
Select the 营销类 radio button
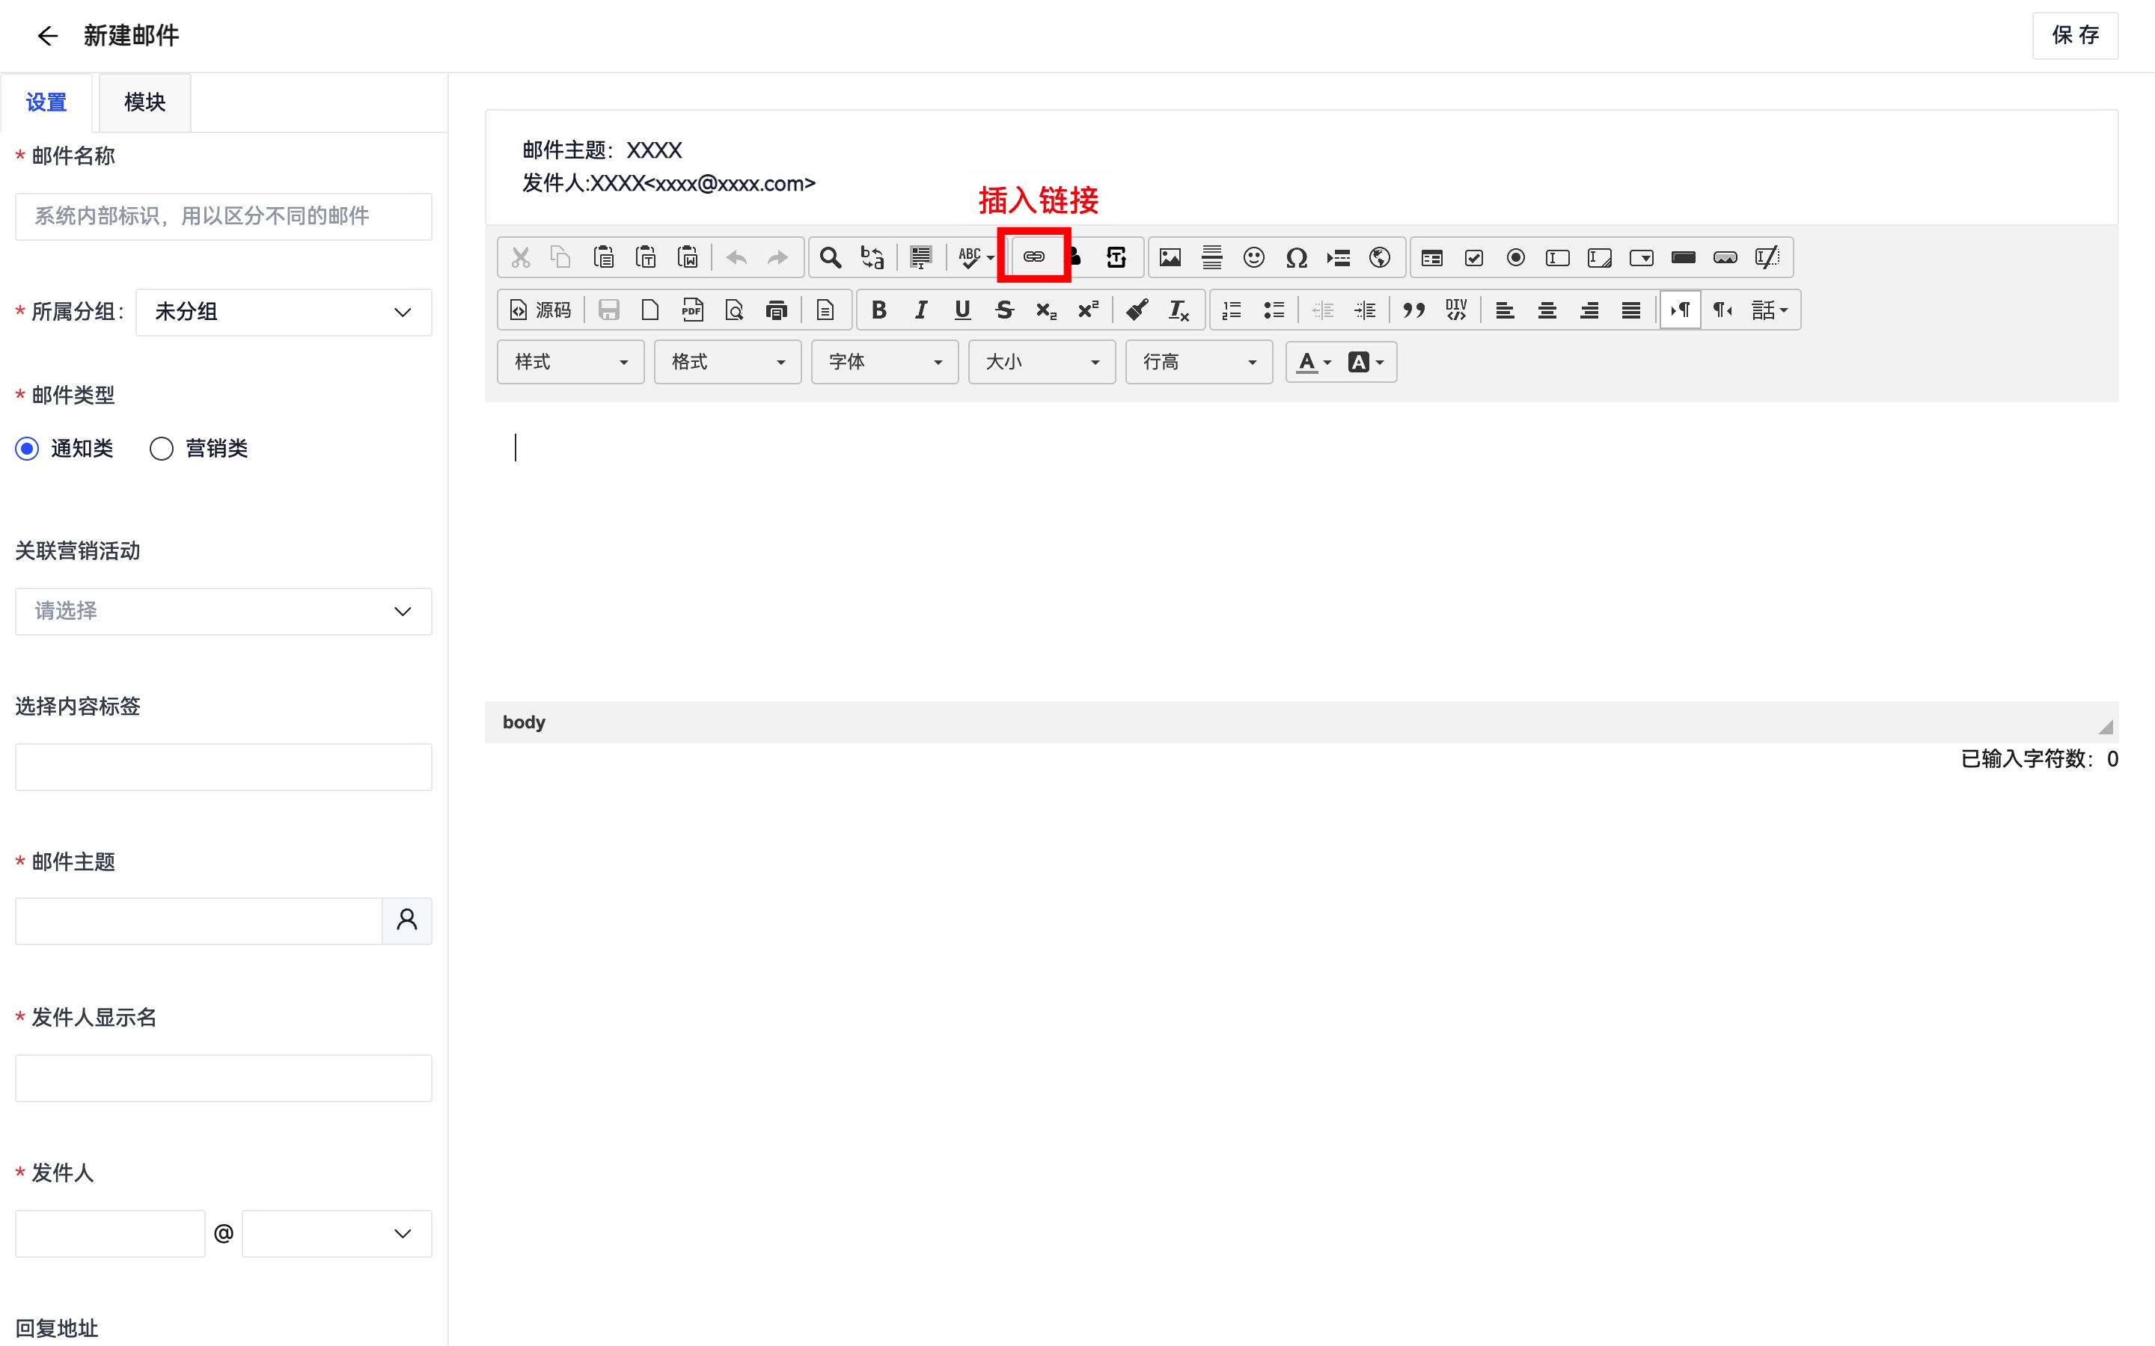[x=161, y=449]
